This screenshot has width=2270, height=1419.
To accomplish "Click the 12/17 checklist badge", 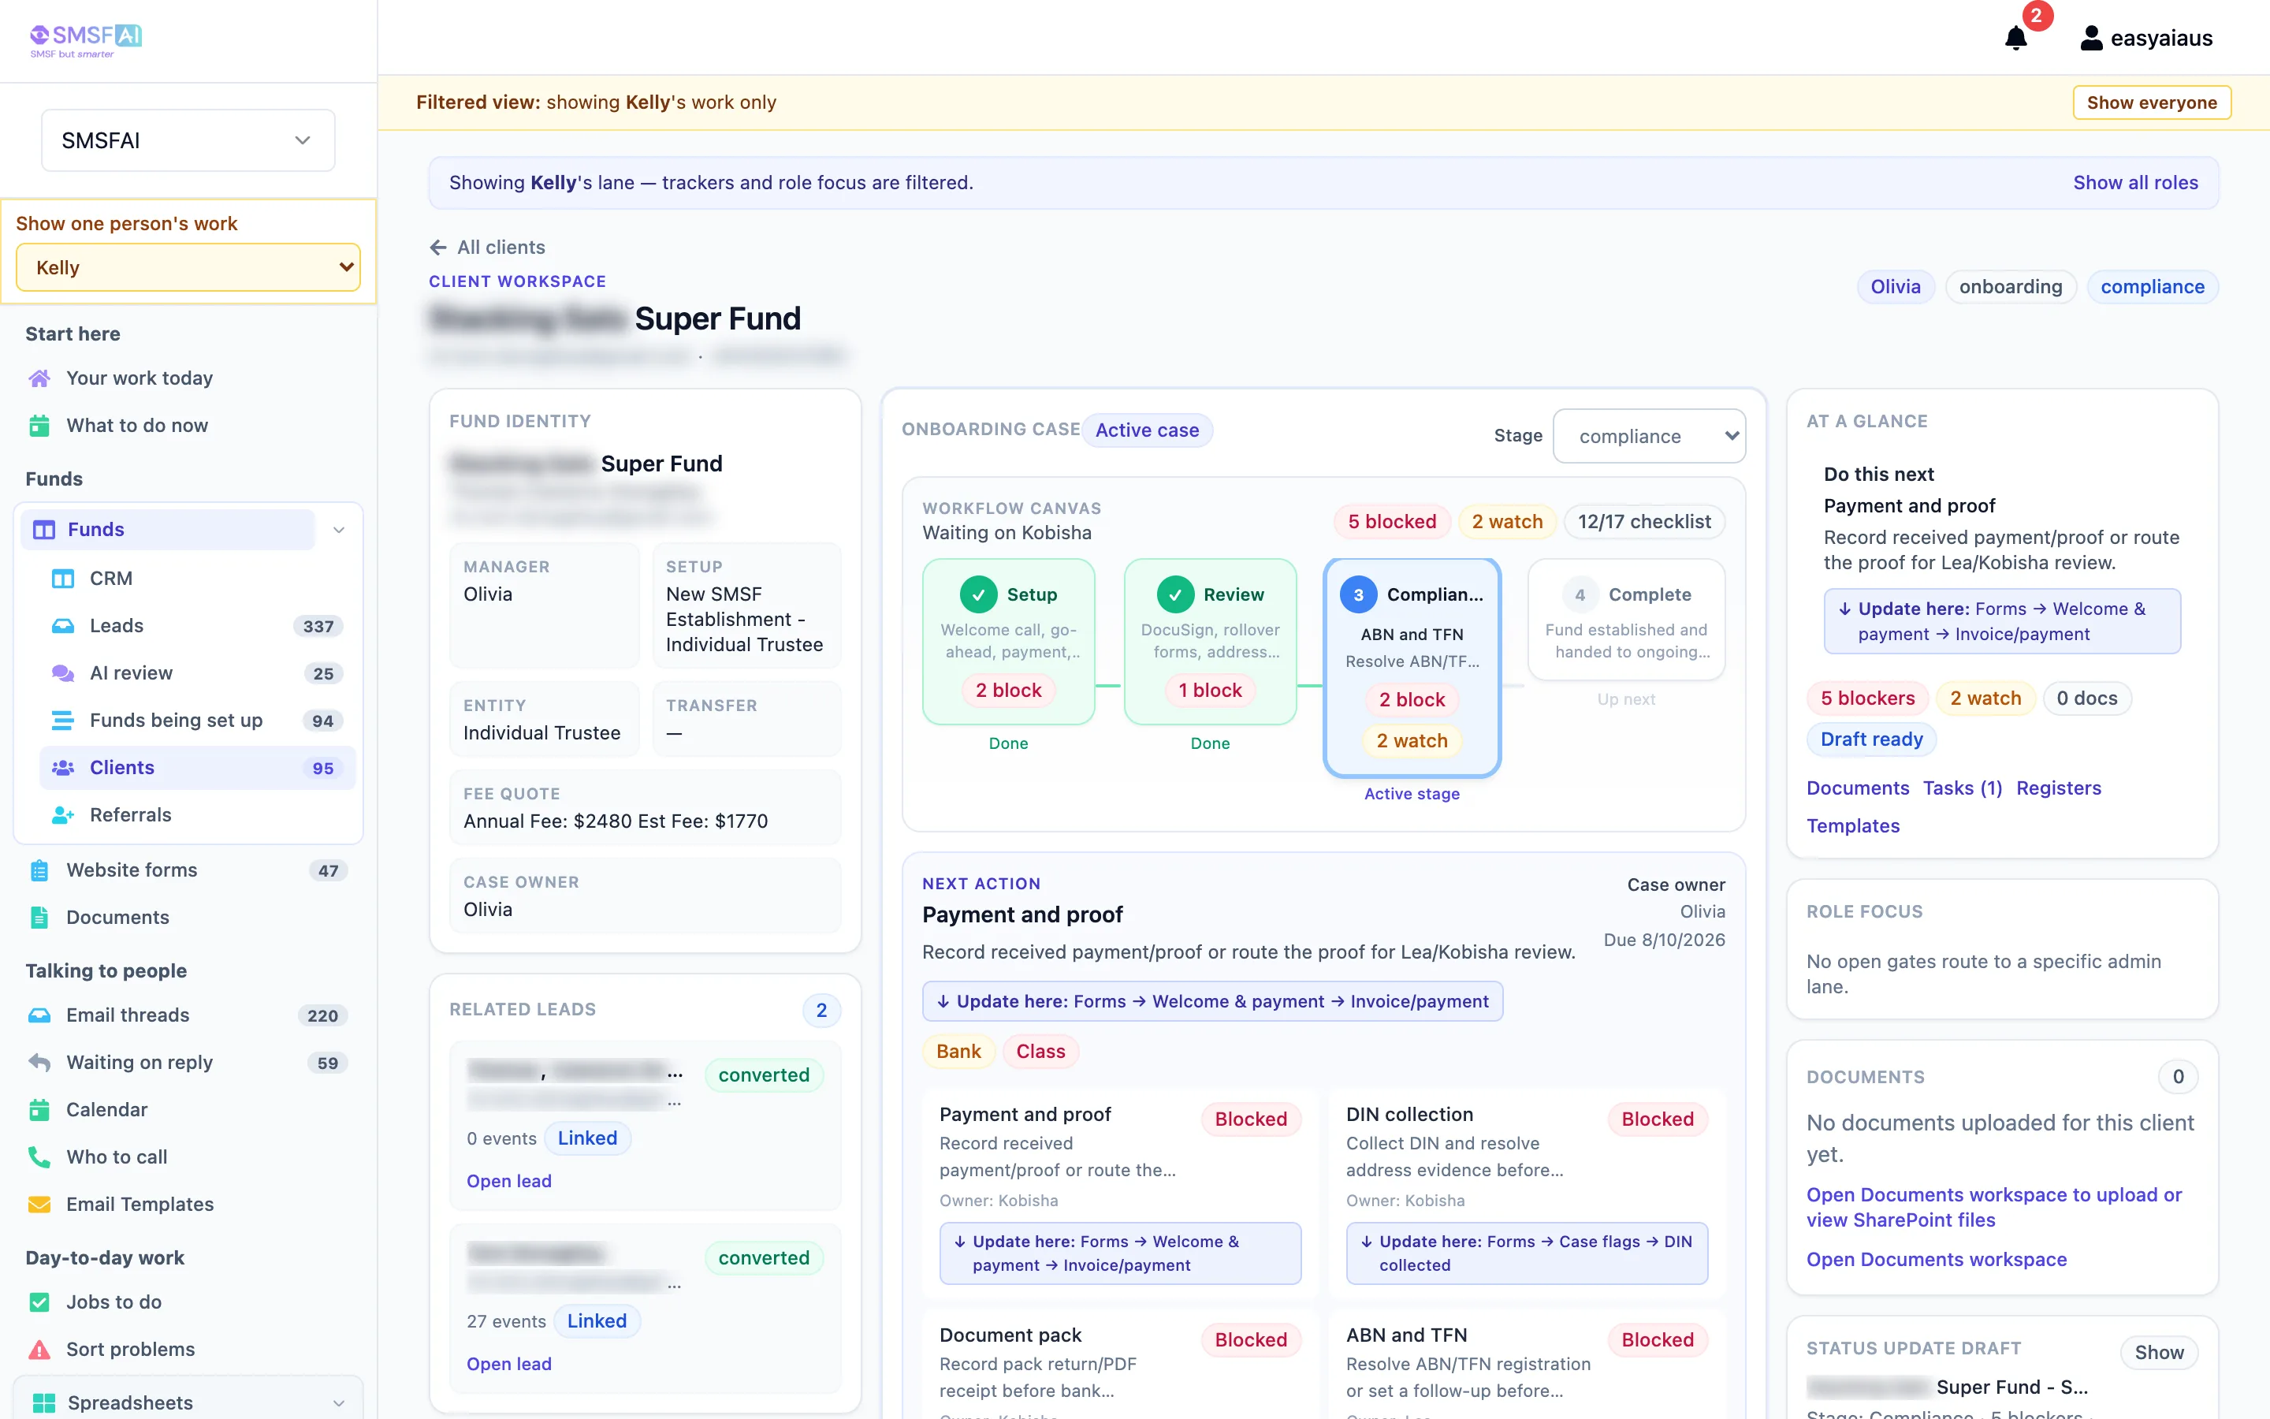I will [1643, 522].
